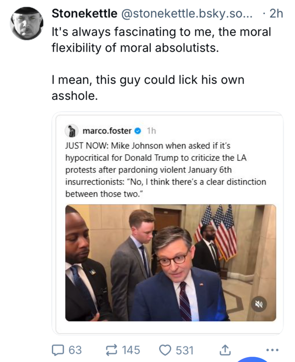Screen dimensions: 295x362
Task: Play the Mike Johnson video thumbnail
Action: click(171, 262)
